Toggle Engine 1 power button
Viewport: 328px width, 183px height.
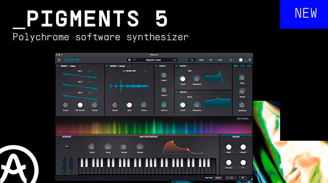pos(58,66)
